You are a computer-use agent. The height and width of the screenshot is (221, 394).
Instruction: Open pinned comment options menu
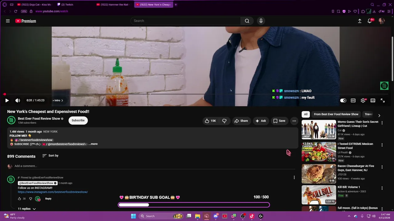[x=294, y=177]
